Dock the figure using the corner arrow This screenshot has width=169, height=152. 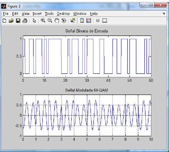164,13
